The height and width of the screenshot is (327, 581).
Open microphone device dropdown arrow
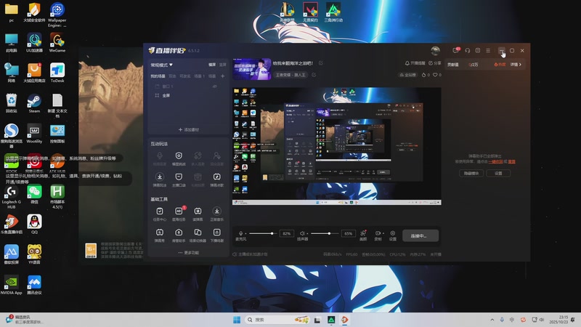pyautogui.click(x=246, y=233)
